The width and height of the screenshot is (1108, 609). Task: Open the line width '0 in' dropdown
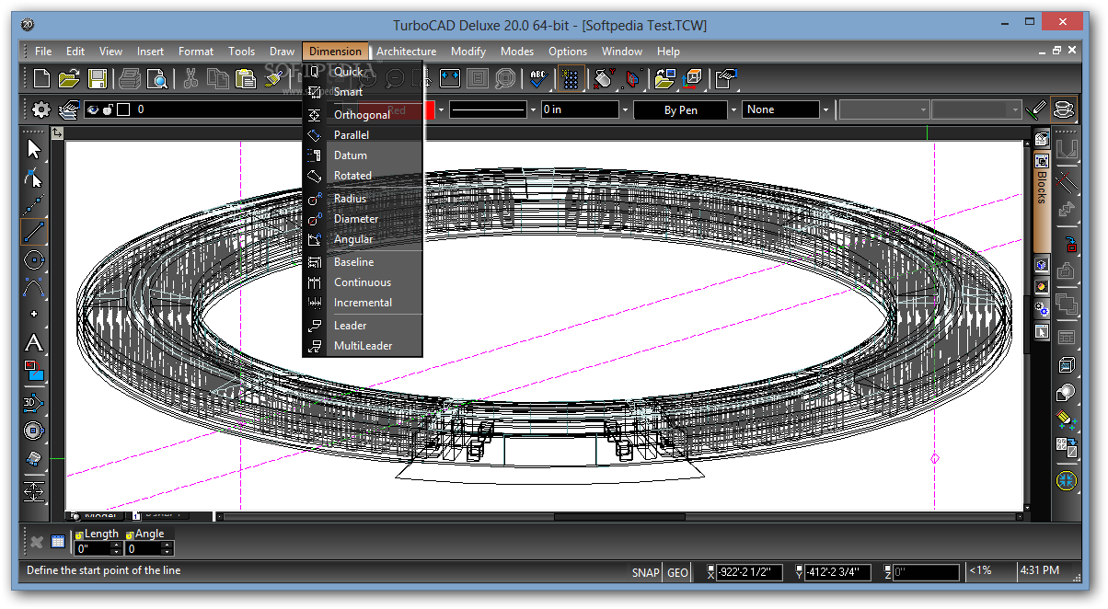point(625,109)
